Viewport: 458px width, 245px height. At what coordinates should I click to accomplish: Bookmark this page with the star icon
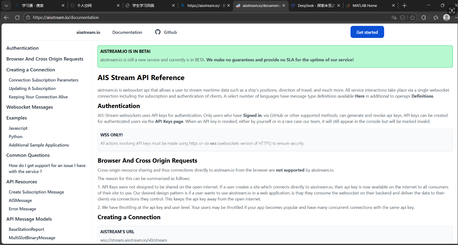tap(412, 17)
